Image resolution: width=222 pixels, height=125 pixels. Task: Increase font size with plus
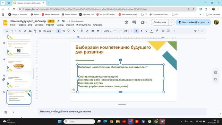tap(131, 31)
